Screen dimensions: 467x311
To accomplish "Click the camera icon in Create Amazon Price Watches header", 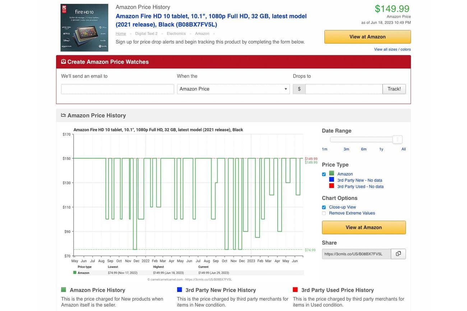I will coord(63,61).
